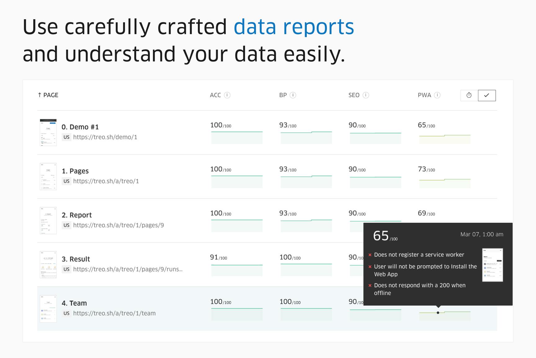
Task: Click the ACC column info icon
Action: click(x=227, y=95)
